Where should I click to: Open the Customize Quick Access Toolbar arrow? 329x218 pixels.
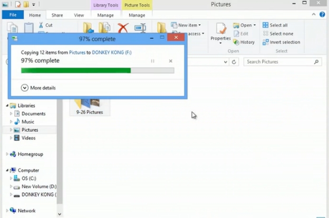pos(34,4)
